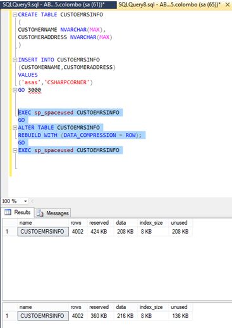Click CUSTOMERADDRESS NVARCHAR(MAX) column definition line
232x328 pixels.
point(65,37)
